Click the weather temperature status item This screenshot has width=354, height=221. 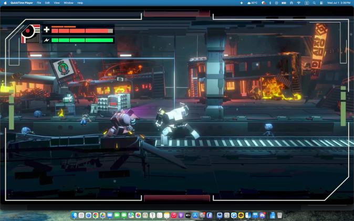click(253, 3)
